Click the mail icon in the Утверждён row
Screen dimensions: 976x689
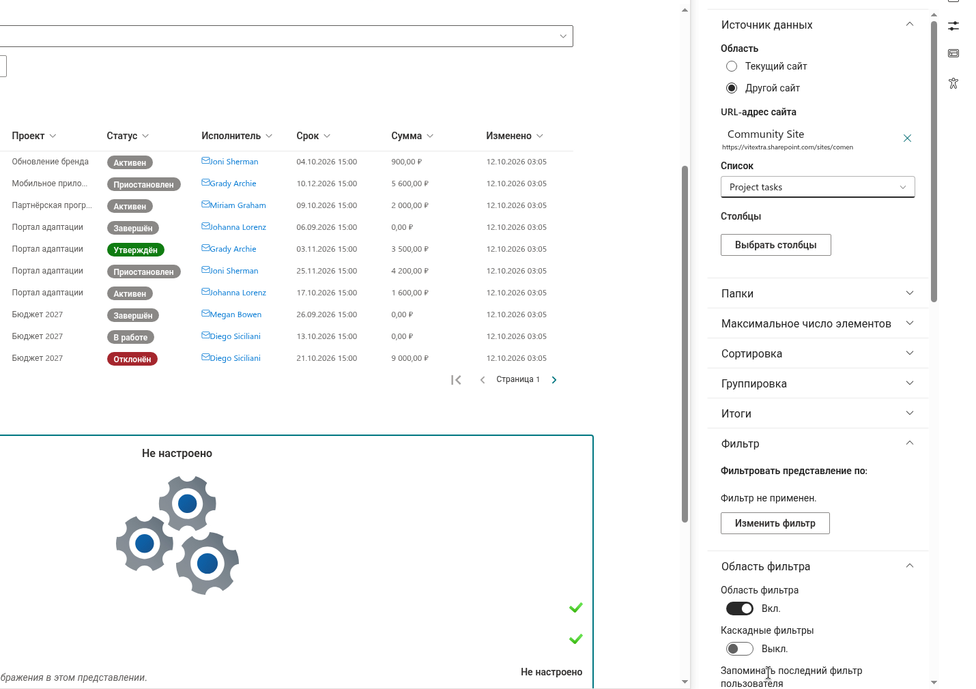[x=205, y=248]
